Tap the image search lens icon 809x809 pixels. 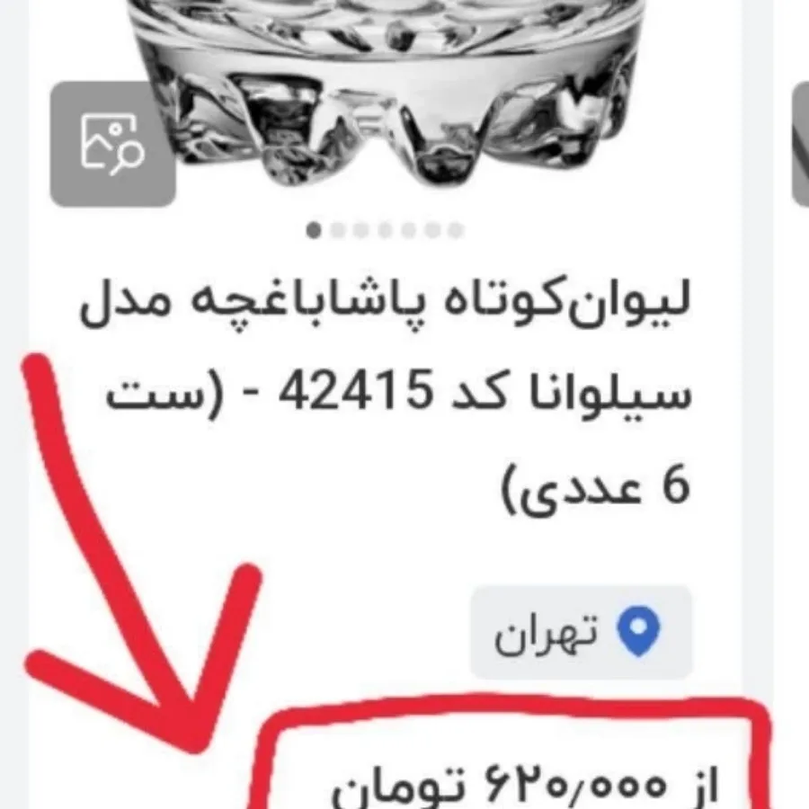coord(112,144)
